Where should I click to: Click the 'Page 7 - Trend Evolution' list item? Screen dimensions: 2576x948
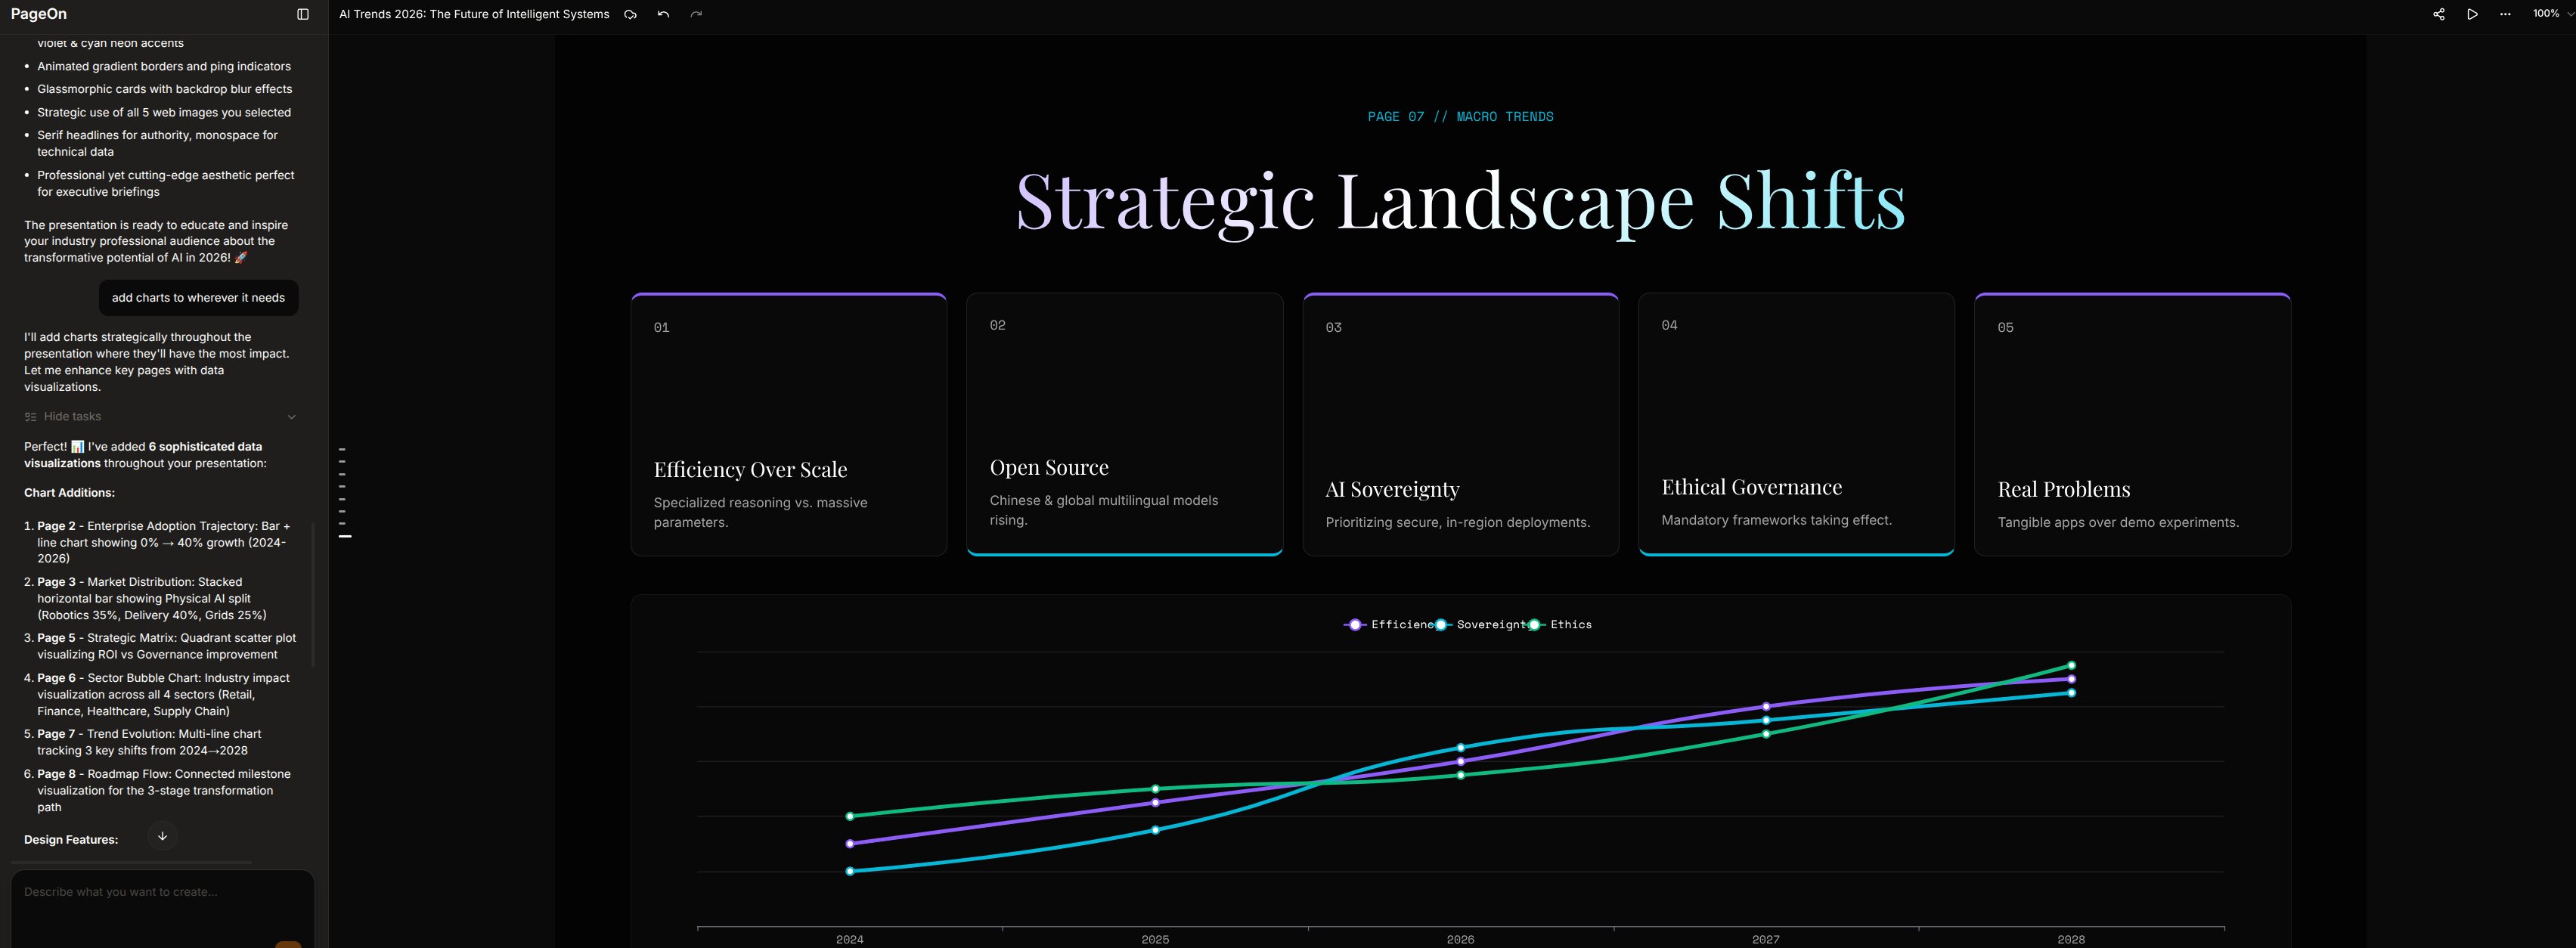160,742
